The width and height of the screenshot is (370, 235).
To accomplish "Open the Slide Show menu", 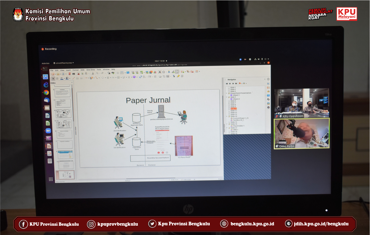I will (x=90, y=70).
